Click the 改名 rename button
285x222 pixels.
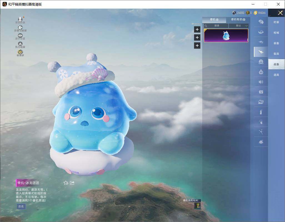[21, 206]
